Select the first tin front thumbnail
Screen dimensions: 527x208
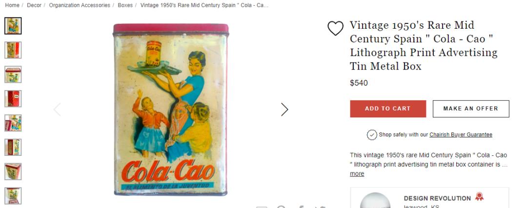click(x=13, y=26)
